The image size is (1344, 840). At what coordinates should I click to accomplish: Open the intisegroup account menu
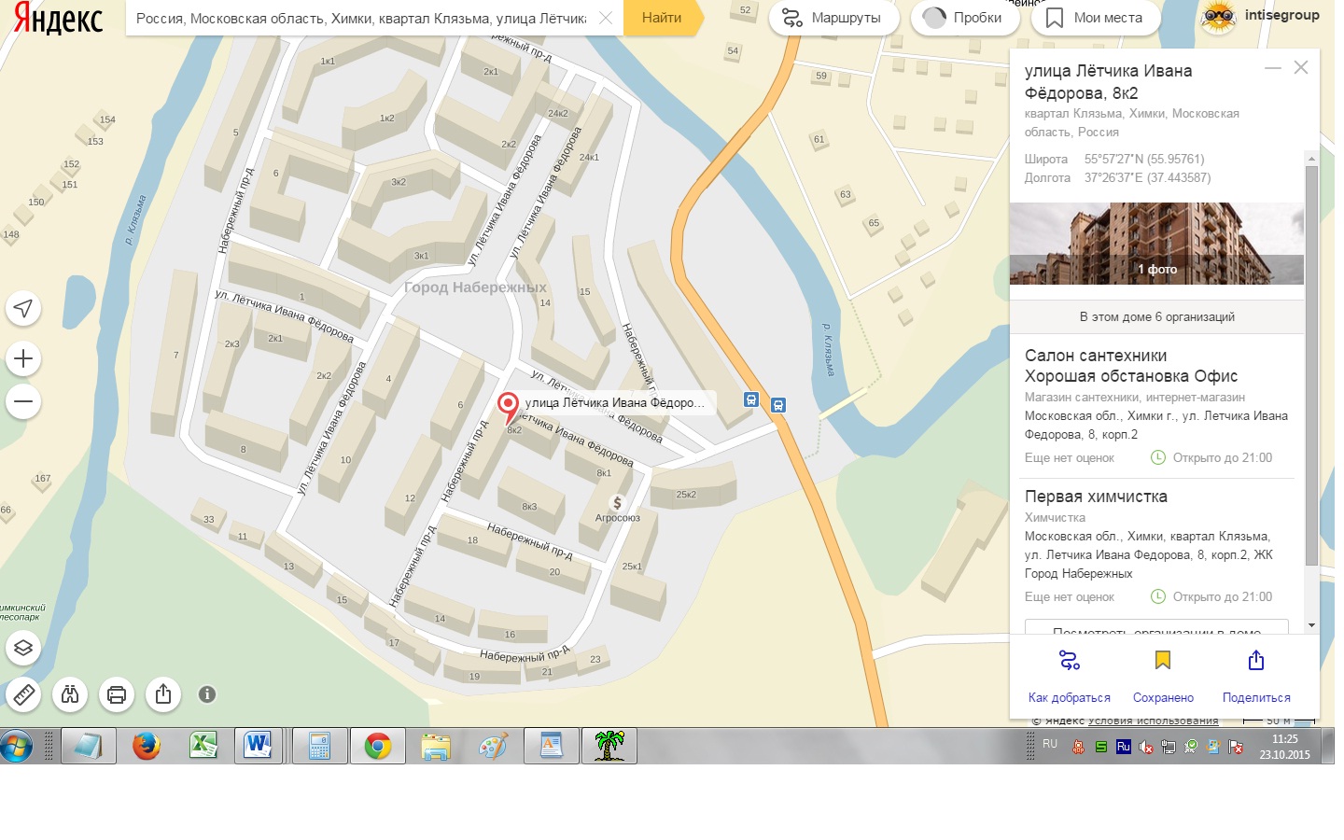pyautogui.click(x=1260, y=17)
